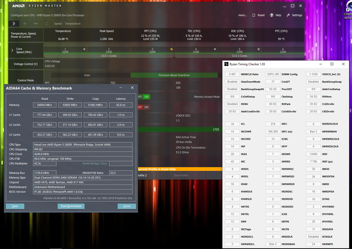
Task: Toggle the lower red OFF/ON switch
Action: coord(144,107)
